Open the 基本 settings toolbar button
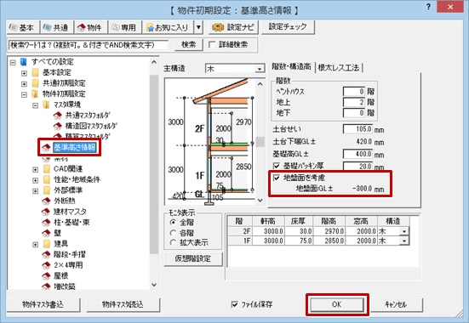Viewport: 469px width, 323px height. click(x=23, y=27)
